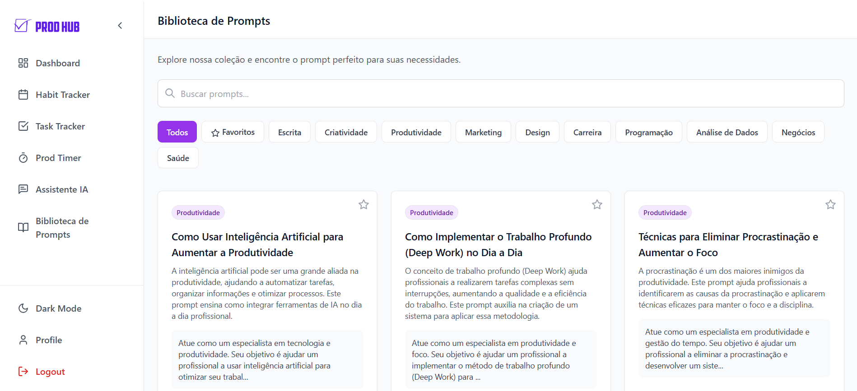Click the search magnifier icon
The height and width of the screenshot is (391, 857).
point(170,93)
